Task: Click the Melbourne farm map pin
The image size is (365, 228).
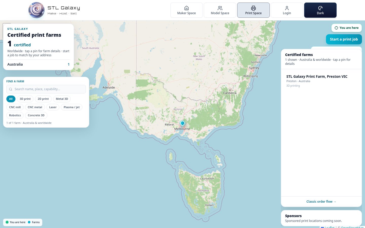Action: 182,123
